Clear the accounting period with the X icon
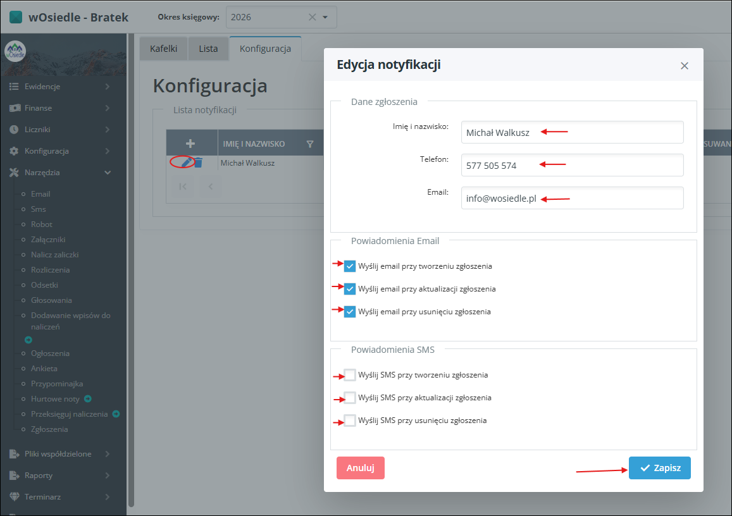 click(x=312, y=17)
